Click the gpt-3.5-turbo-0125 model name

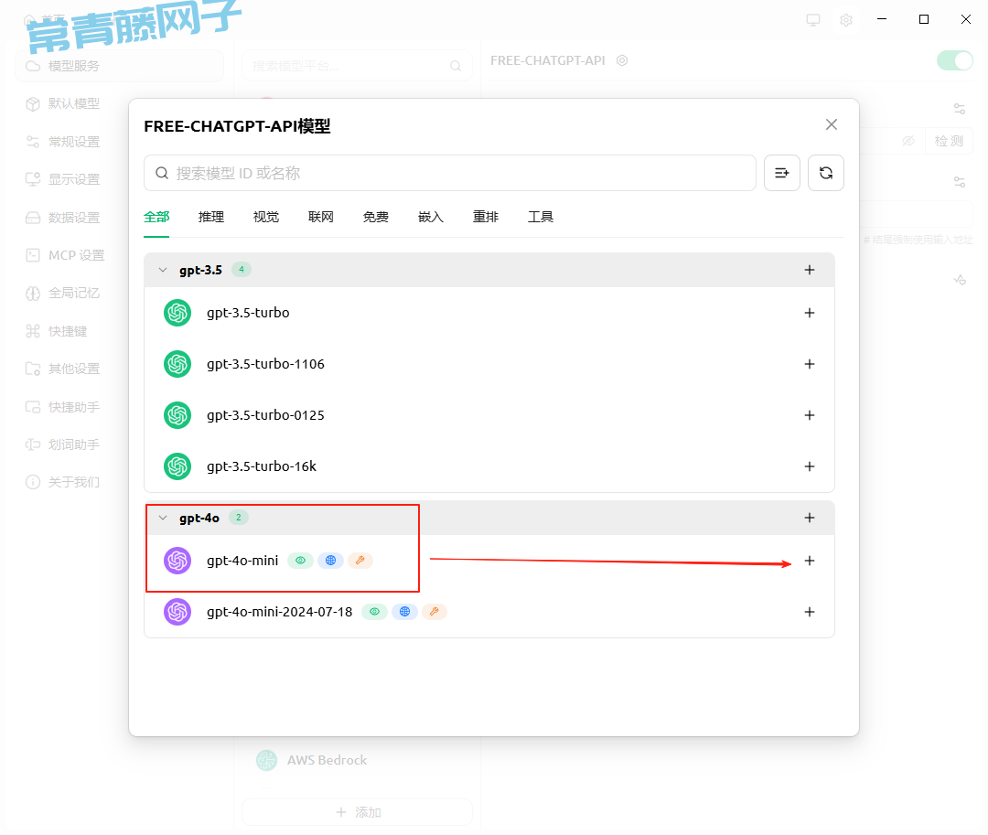click(266, 415)
